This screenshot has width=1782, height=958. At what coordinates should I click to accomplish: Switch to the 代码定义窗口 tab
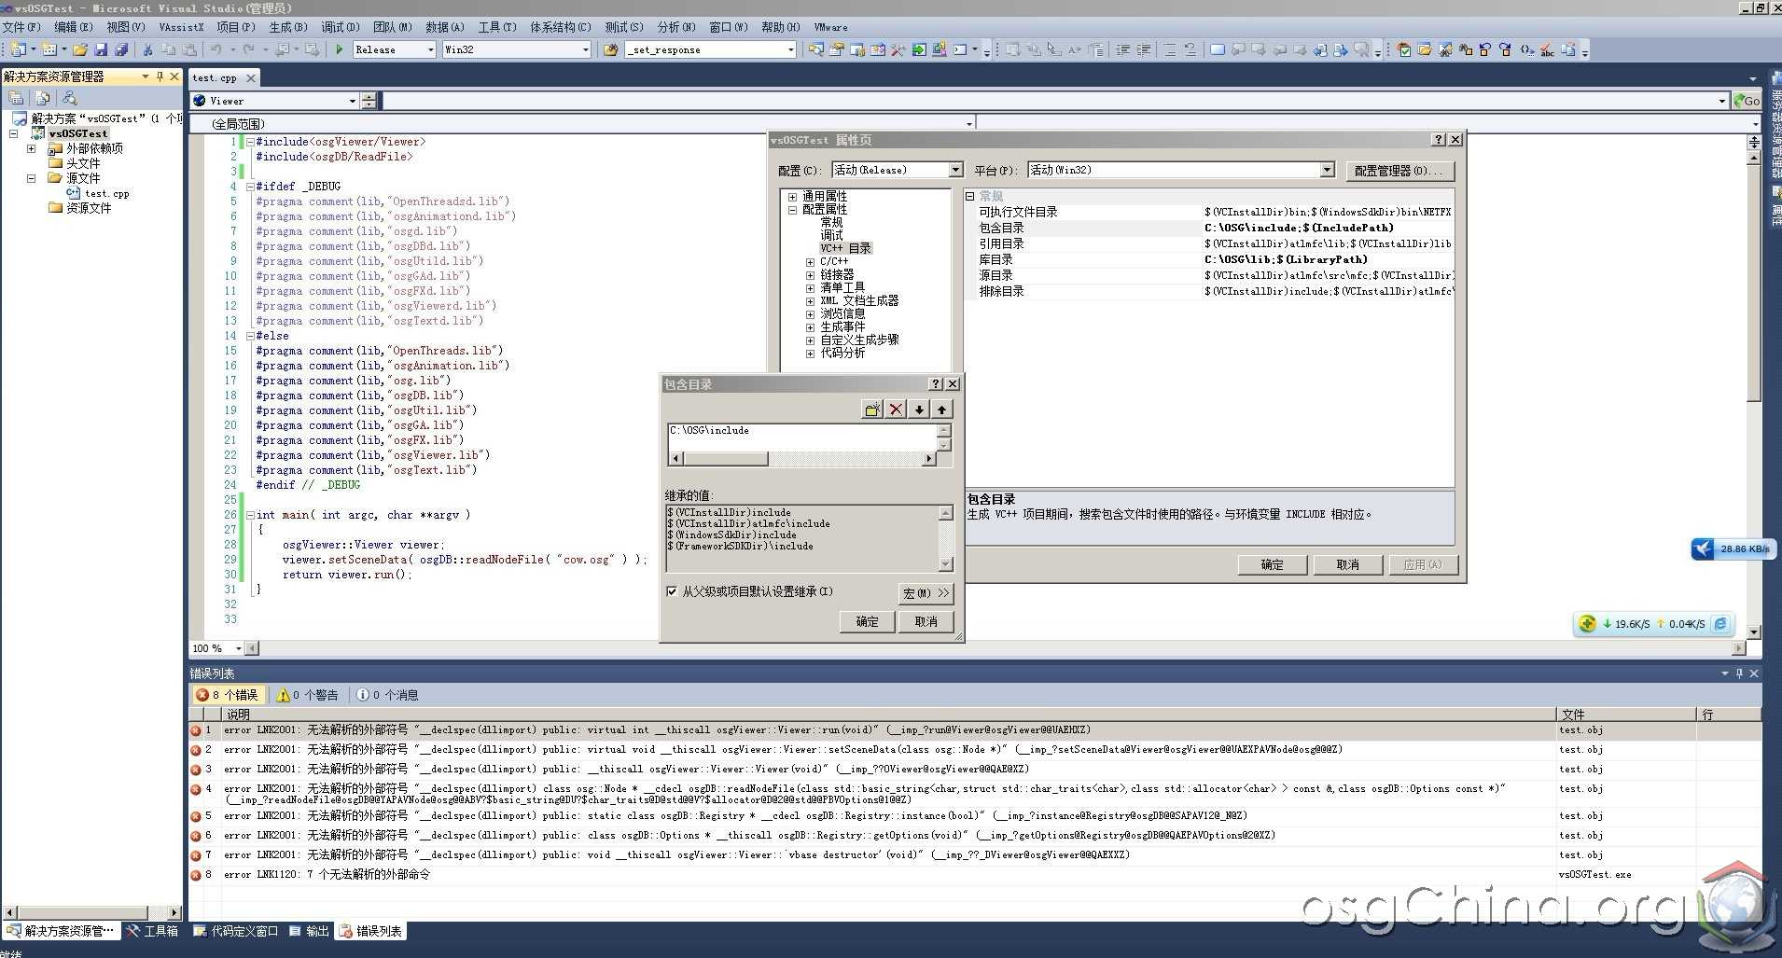[235, 931]
